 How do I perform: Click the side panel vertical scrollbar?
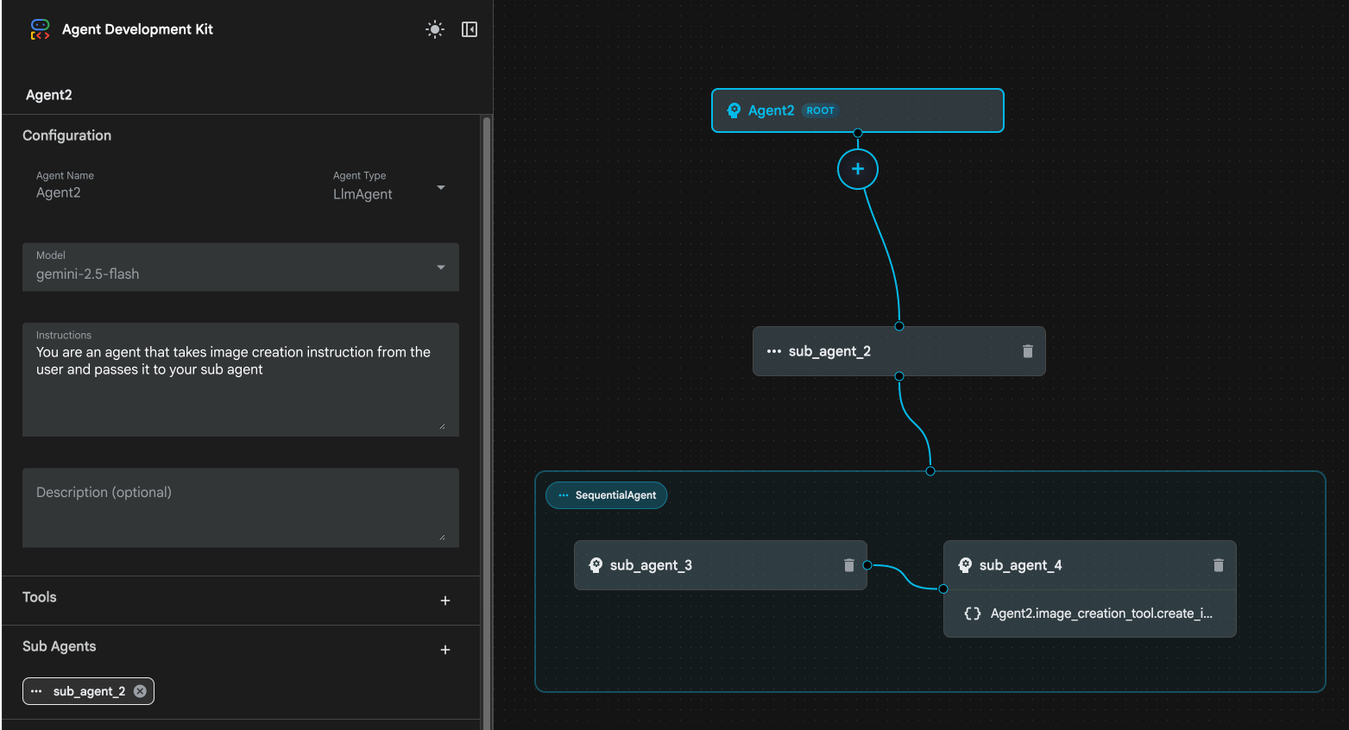pyautogui.click(x=487, y=414)
